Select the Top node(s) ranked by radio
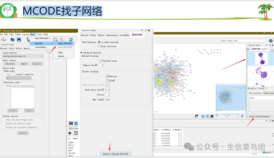Image resolution: width=274 pixels, height=158 pixels. click(5, 74)
